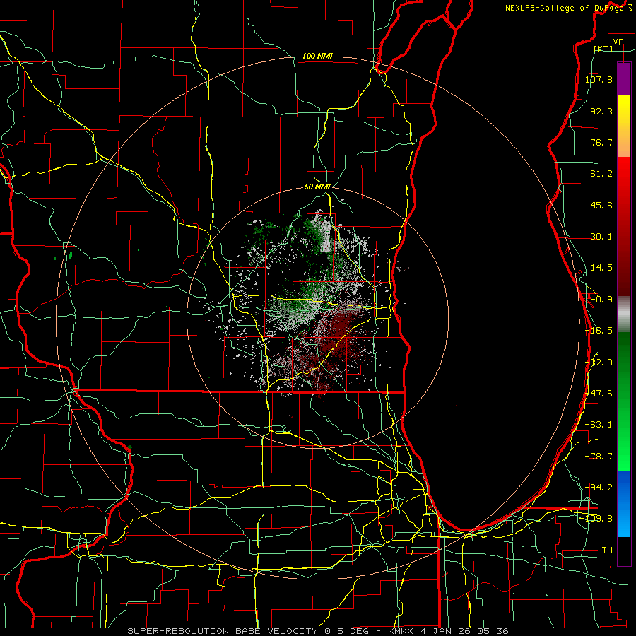Pick the gray near-zero segment of the velocity scale
Screen dimensions: 636x636
pos(624,314)
